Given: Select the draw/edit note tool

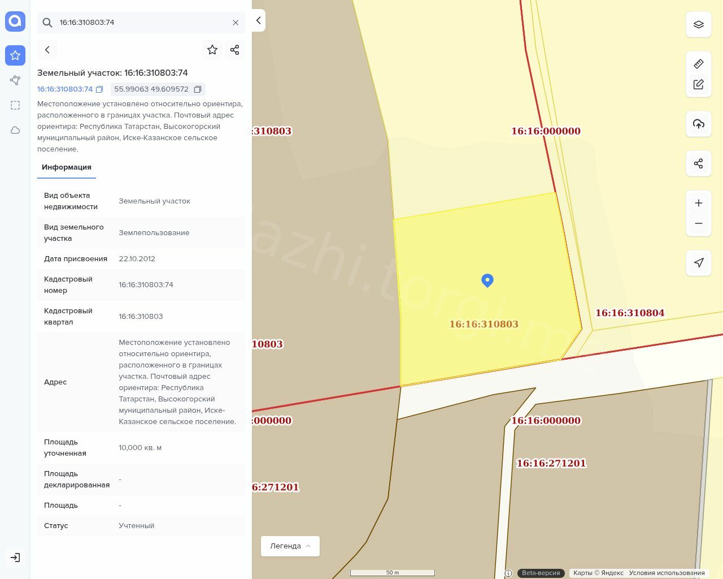Looking at the screenshot, I should 698,84.
